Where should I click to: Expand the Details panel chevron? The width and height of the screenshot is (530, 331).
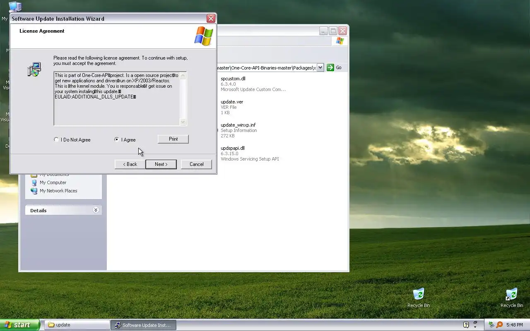click(96, 210)
